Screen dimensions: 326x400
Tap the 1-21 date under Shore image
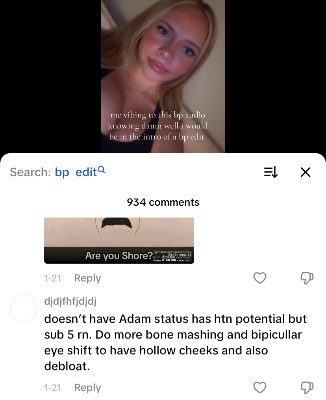[52, 278]
